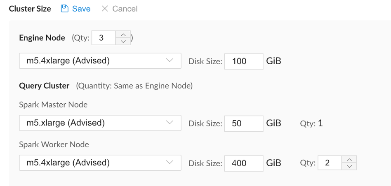Decrease Spark Worker Node quantity down arrow
The width and height of the screenshot is (391, 186).
coord(349,166)
